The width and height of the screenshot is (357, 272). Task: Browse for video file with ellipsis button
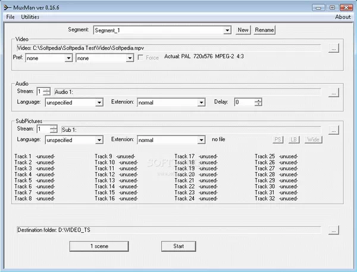(333, 49)
